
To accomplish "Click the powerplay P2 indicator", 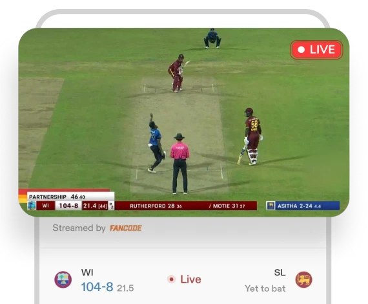I will (112, 206).
